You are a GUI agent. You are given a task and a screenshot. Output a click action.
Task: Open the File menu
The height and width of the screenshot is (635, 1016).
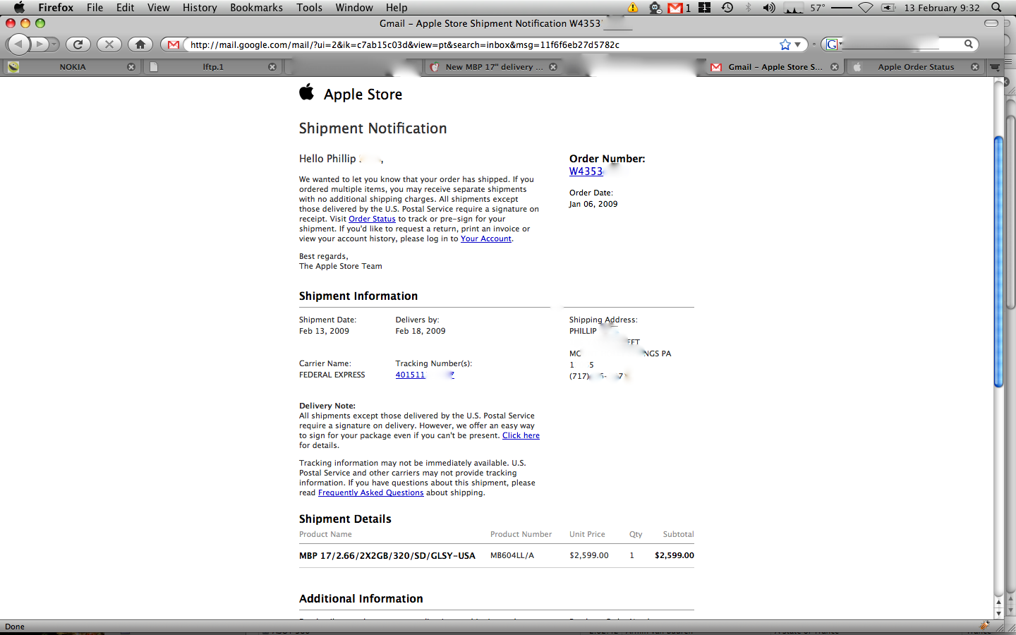(x=95, y=8)
